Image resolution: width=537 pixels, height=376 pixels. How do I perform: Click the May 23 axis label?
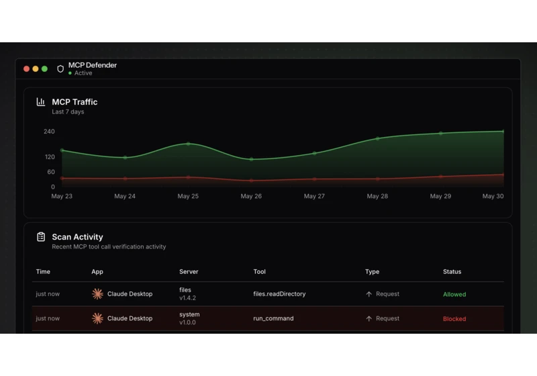(x=62, y=196)
